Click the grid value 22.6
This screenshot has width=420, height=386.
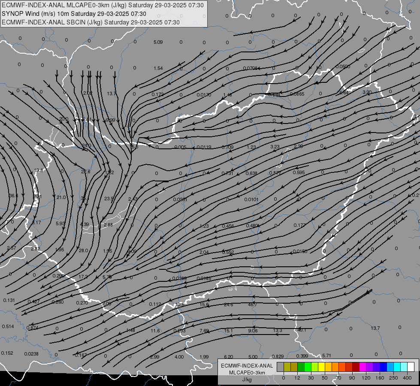86,172
